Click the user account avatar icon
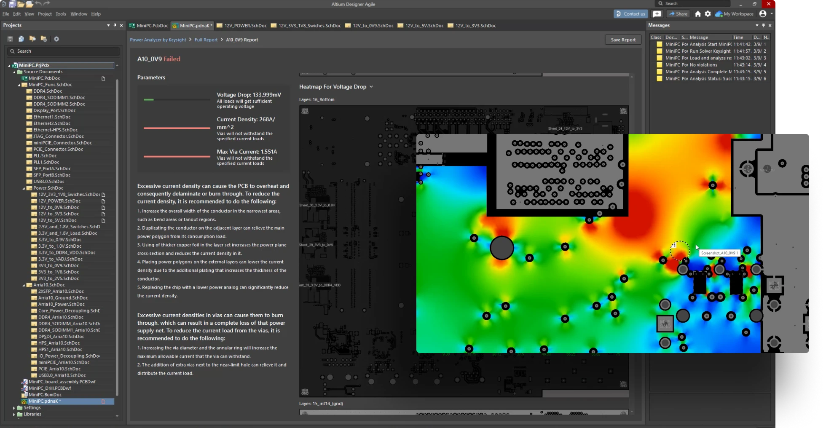The width and height of the screenshot is (826, 428). point(763,14)
